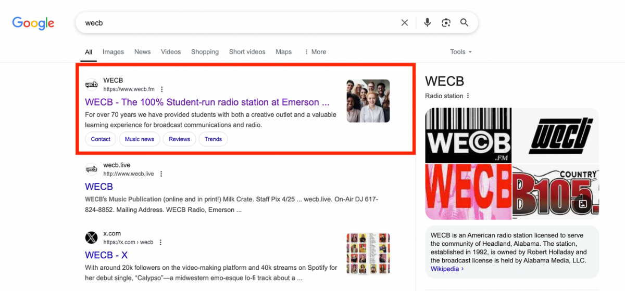Expand the More search filters menu
This screenshot has height=291, width=625.
point(315,52)
